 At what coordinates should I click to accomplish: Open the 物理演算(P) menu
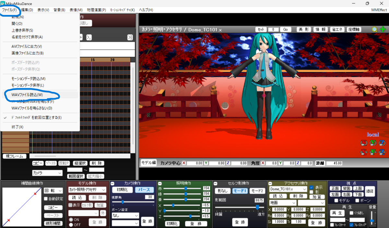(96, 10)
